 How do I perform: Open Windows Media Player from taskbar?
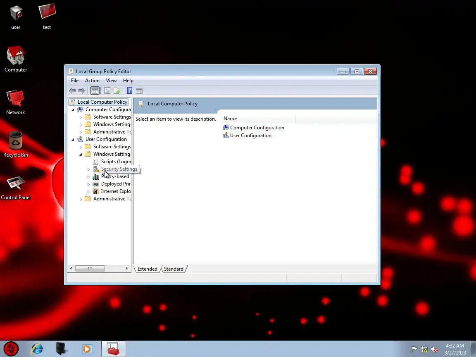click(87, 349)
